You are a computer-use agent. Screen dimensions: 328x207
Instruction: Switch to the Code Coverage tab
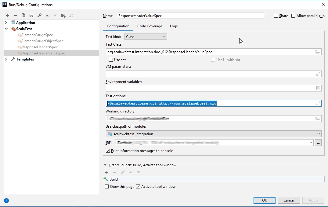[150, 26]
